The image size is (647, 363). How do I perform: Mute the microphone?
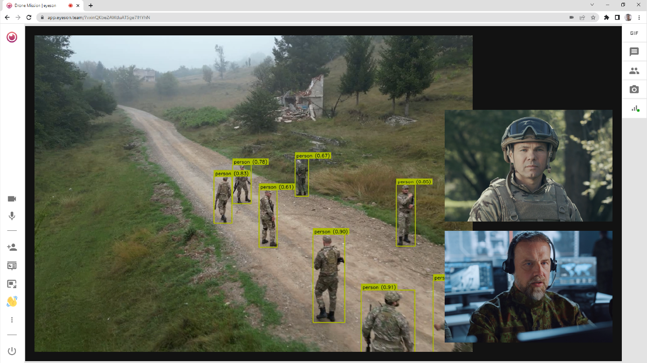point(12,216)
